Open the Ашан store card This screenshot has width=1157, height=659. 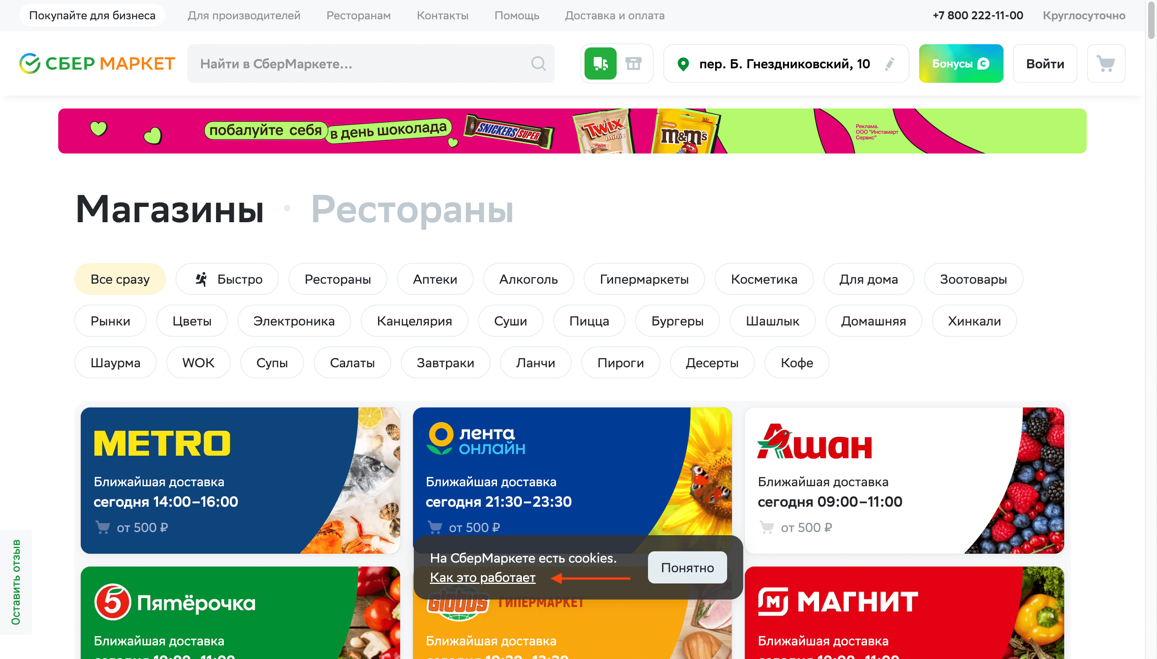(x=904, y=480)
